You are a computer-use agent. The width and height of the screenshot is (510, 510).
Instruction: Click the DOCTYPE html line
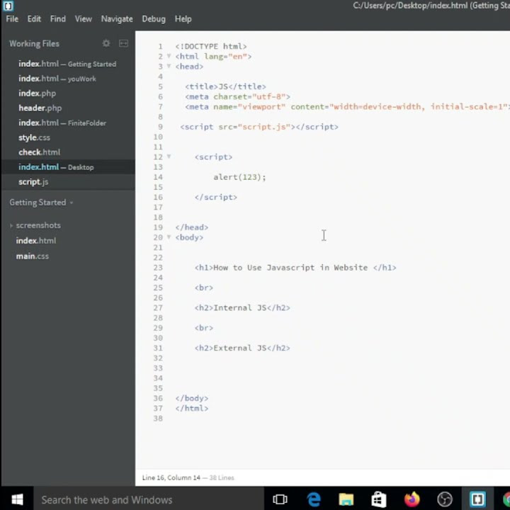click(211, 46)
